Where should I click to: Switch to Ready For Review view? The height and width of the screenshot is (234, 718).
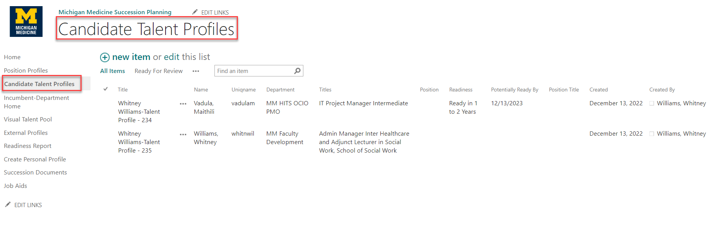[x=159, y=71]
